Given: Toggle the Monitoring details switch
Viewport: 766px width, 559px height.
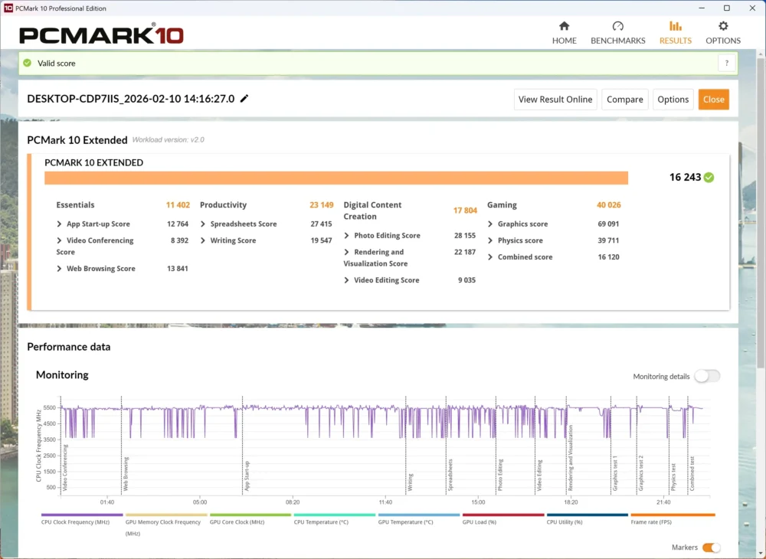Looking at the screenshot, I should click(x=707, y=376).
